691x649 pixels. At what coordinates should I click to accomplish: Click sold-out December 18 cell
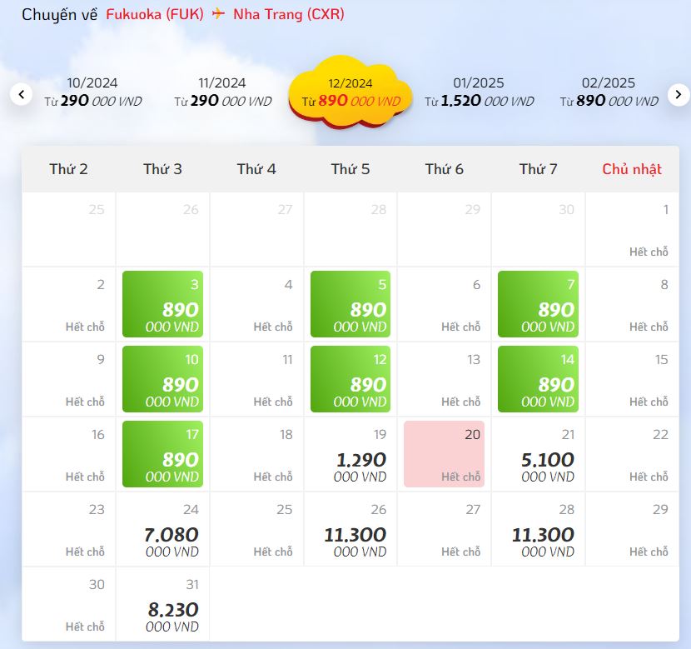256,454
